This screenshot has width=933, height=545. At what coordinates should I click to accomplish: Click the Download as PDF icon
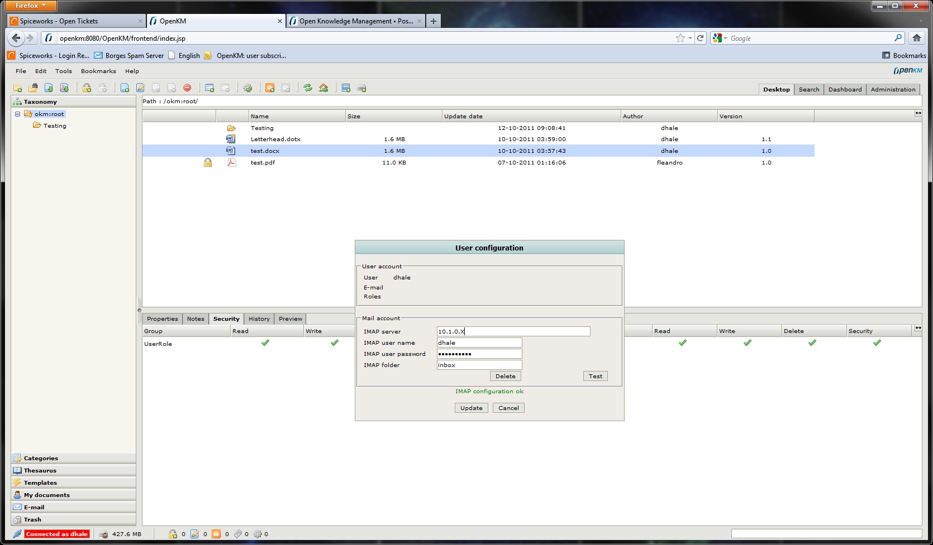click(64, 88)
